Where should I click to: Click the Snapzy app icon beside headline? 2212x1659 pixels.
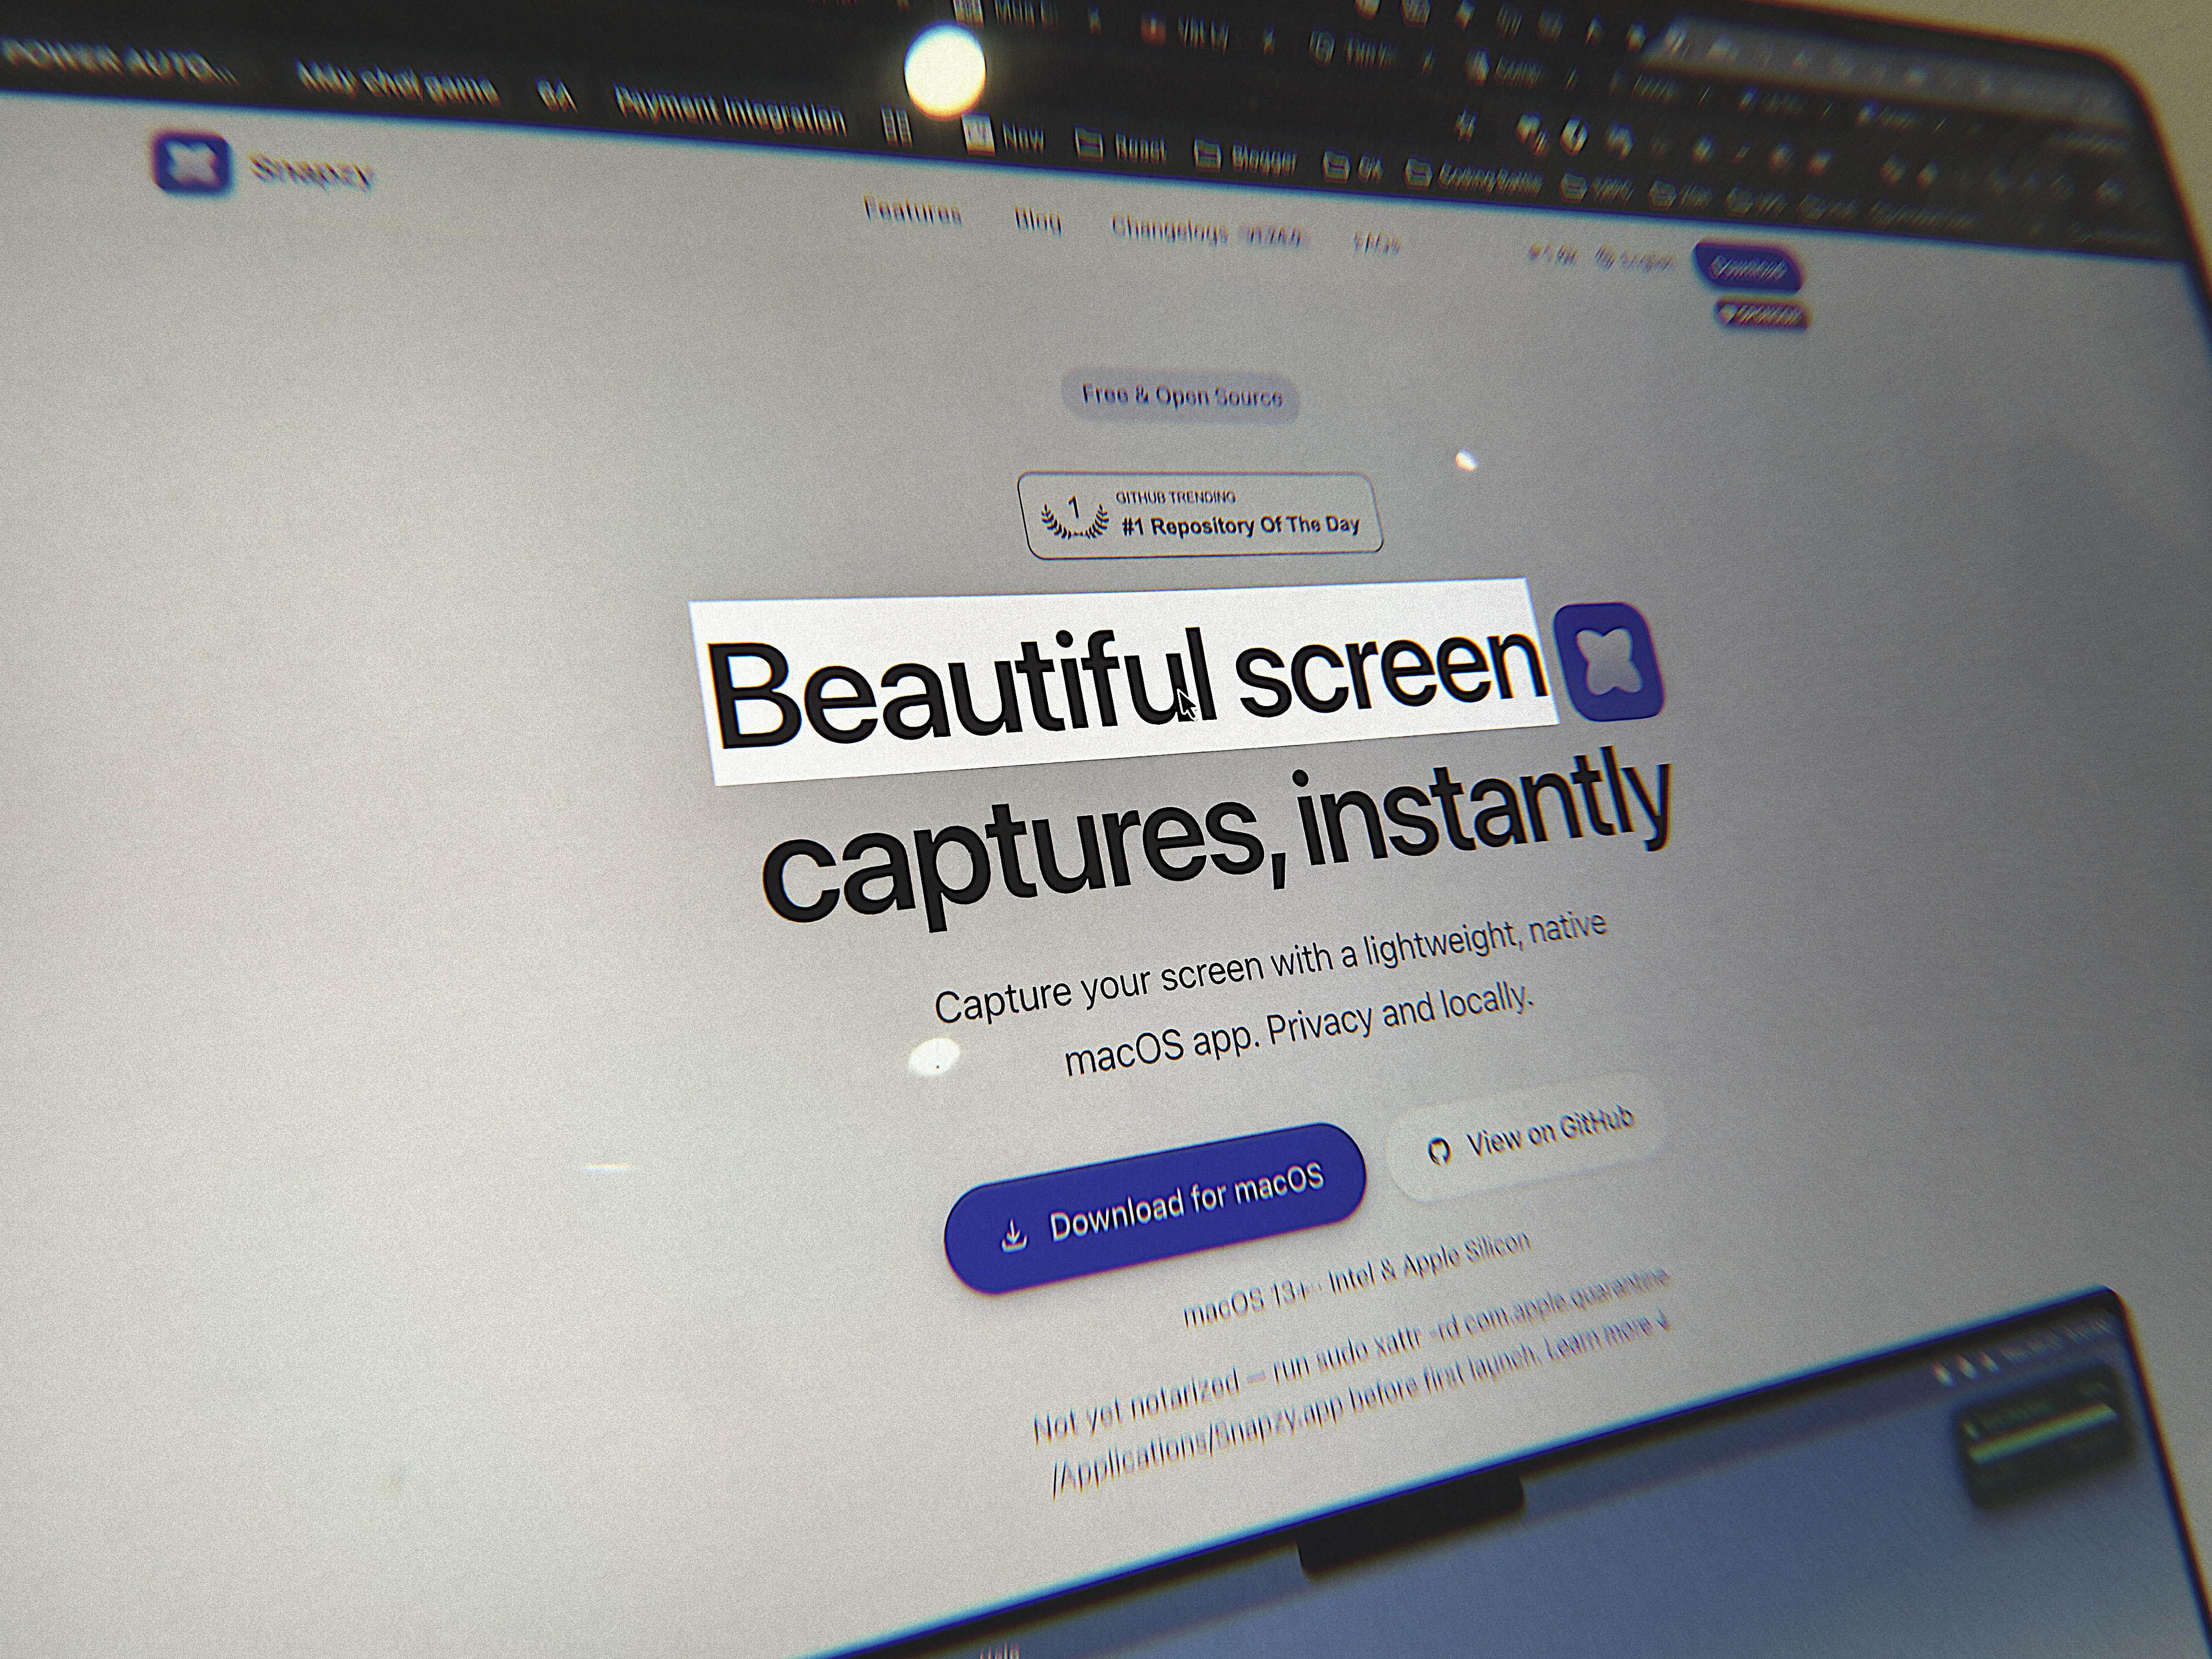pyautogui.click(x=1609, y=662)
